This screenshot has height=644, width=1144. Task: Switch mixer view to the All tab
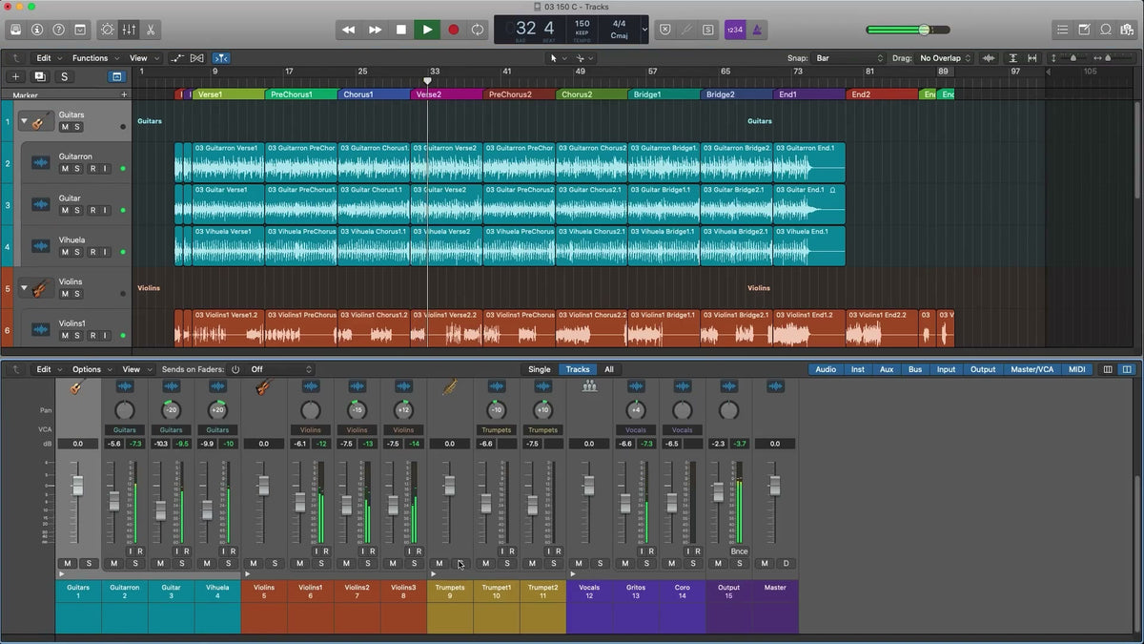tap(608, 369)
